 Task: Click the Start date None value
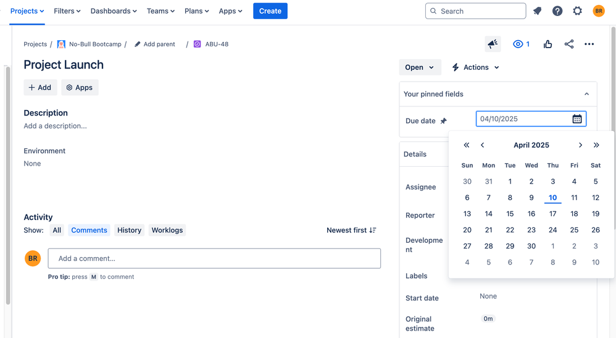488,297
